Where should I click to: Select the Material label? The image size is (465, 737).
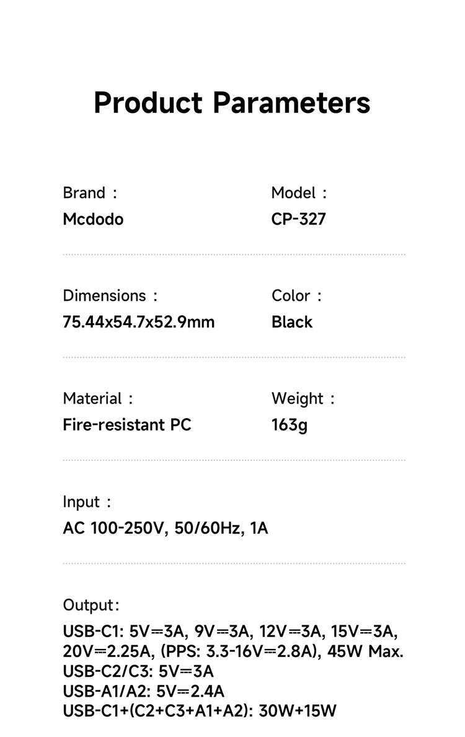coord(98,398)
